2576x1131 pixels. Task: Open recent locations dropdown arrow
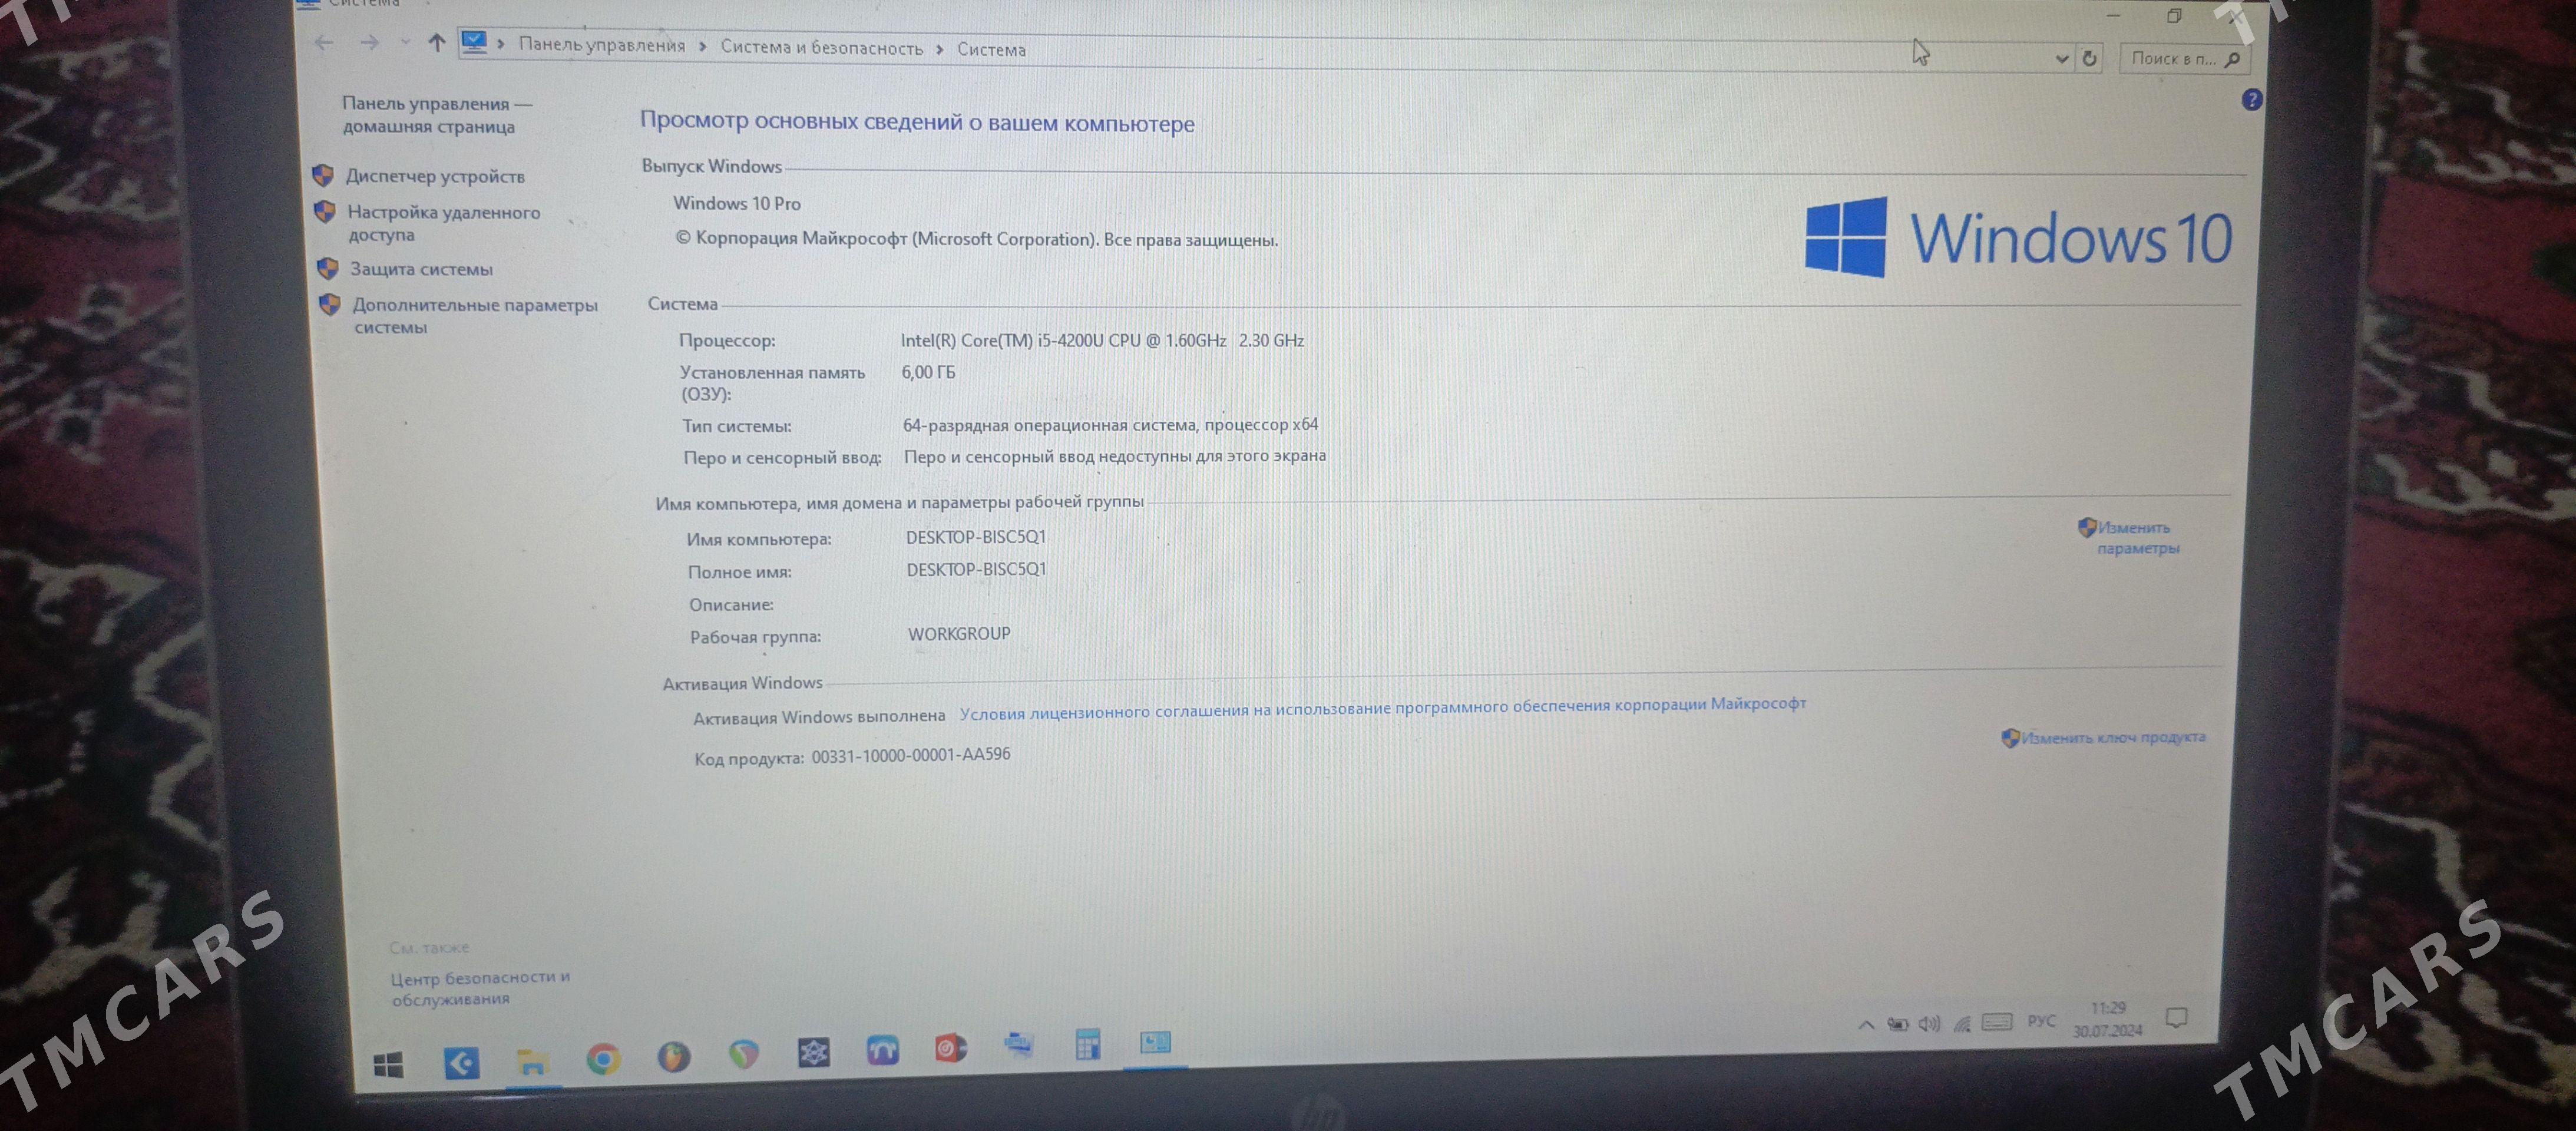click(x=405, y=42)
